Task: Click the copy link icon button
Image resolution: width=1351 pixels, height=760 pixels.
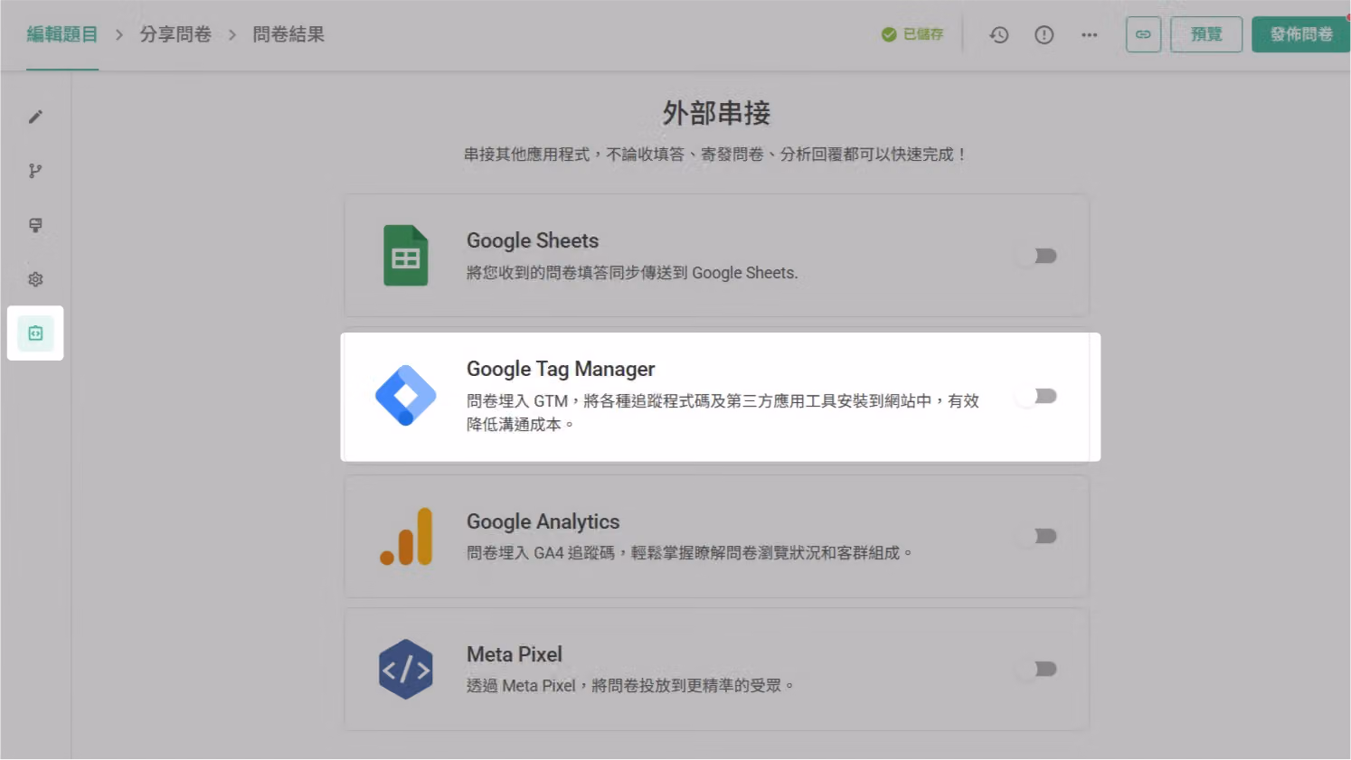Action: pos(1143,34)
